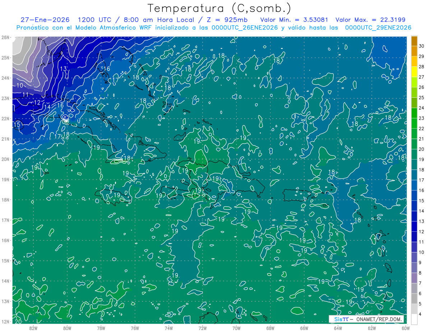The width and height of the screenshot is (431, 333).
Task: Click the contour label "11" on the map
Action: pos(25,95)
